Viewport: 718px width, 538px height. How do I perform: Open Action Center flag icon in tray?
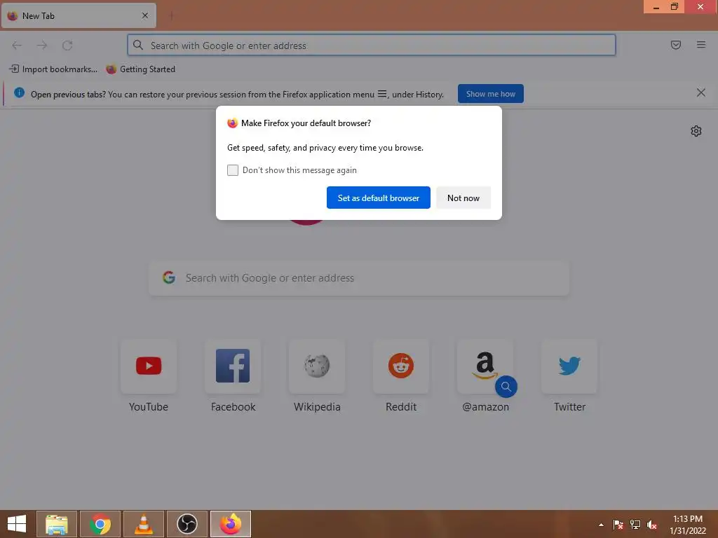click(x=618, y=525)
